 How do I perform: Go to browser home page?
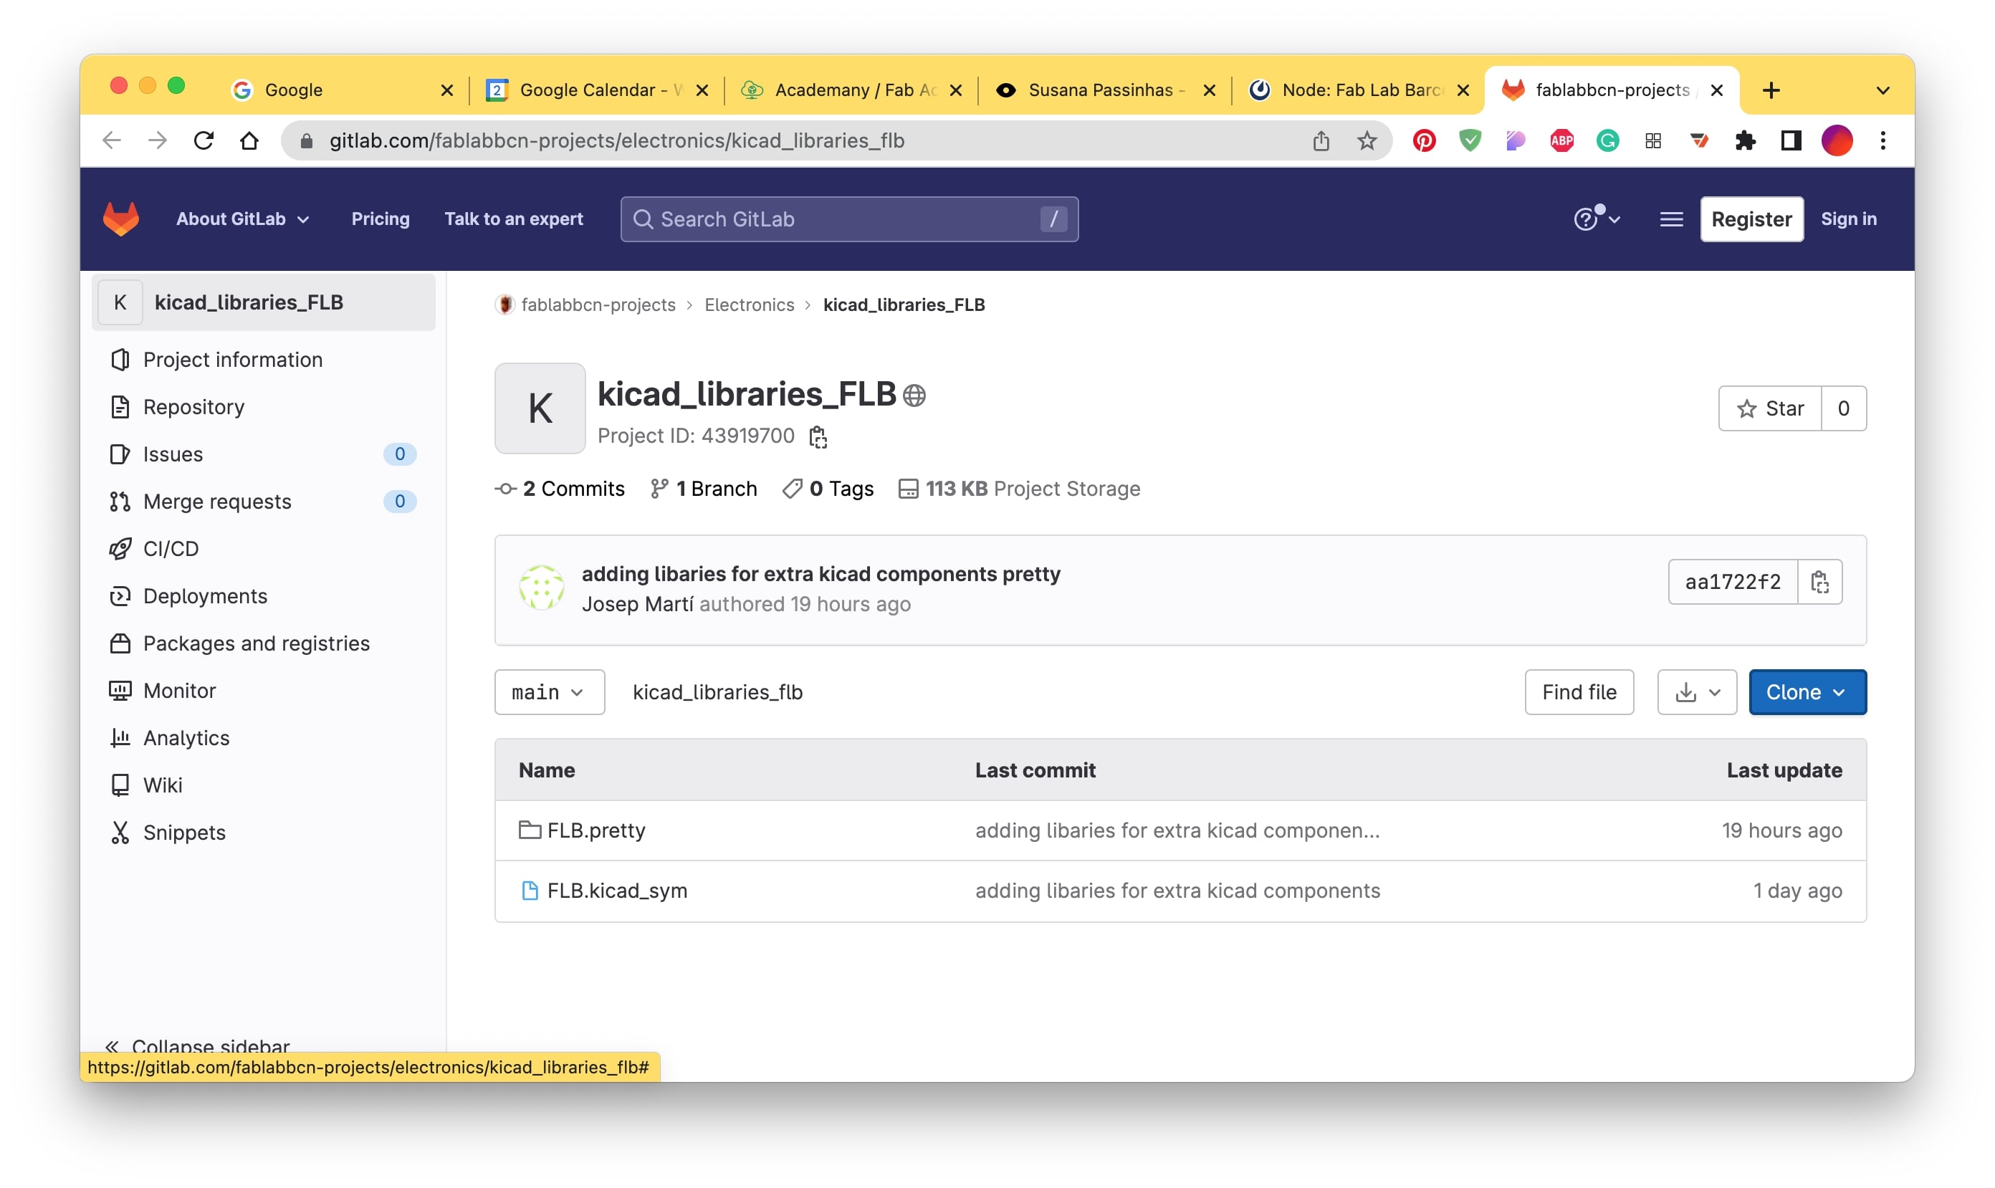tap(249, 141)
